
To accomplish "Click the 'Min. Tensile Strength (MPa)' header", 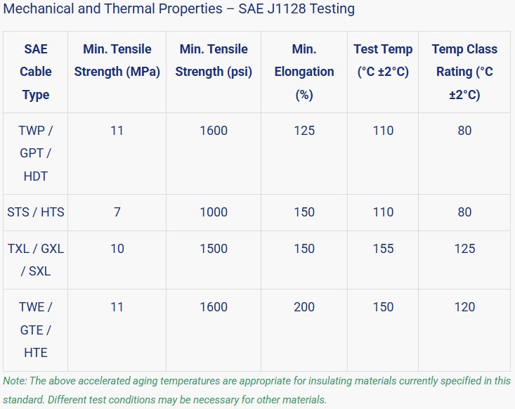I will point(117,60).
